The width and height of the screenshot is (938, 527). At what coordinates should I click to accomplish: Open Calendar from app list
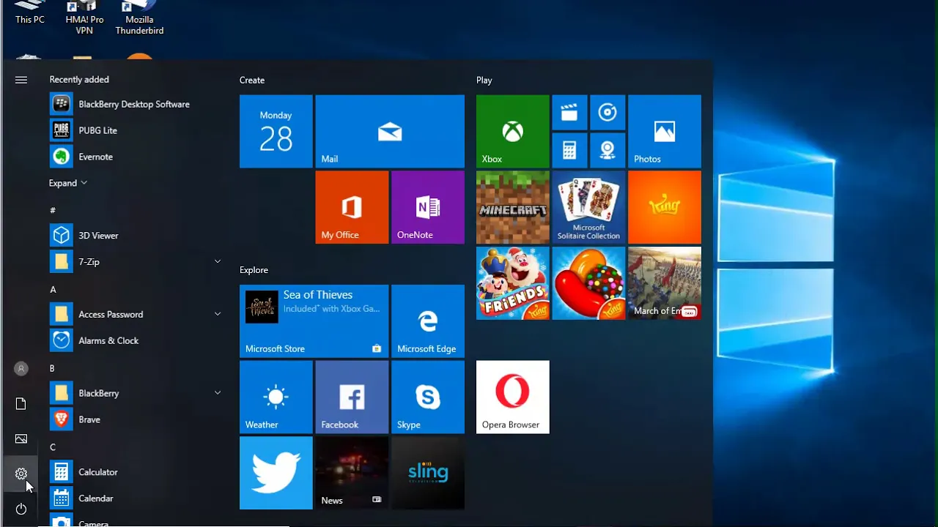coord(135,498)
